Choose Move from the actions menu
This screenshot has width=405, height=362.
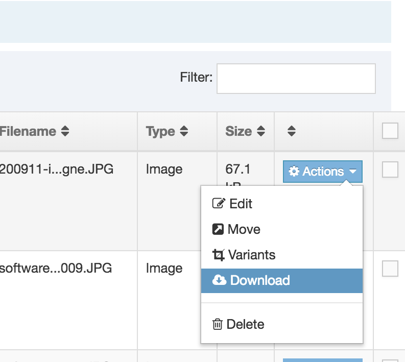click(x=282, y=229)
